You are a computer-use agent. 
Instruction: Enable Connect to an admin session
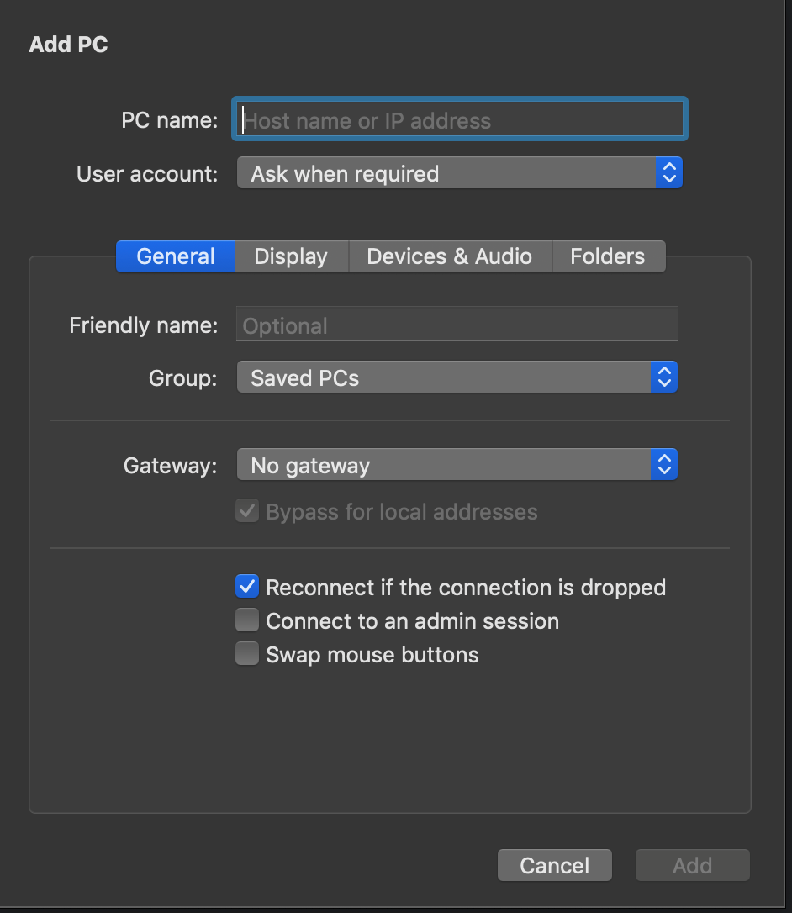point(247,621)
